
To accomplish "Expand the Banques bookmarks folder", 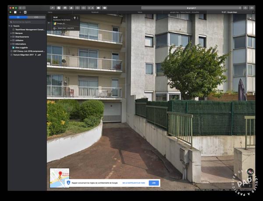I will (11, 33).
